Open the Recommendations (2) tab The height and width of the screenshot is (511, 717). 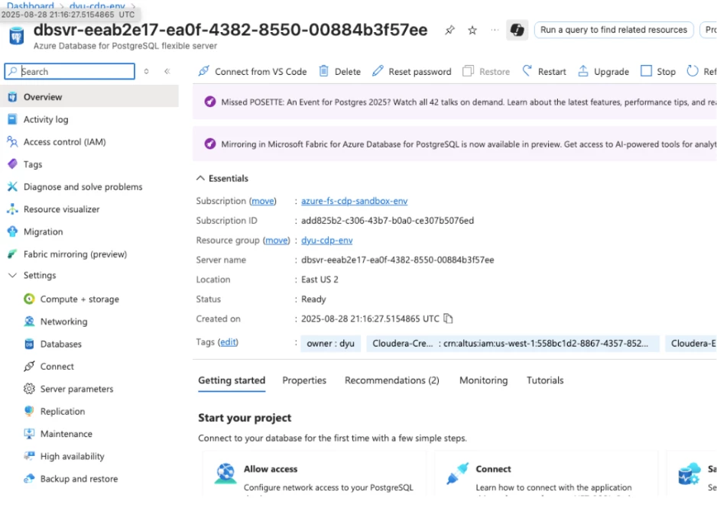tap(392, 380)
